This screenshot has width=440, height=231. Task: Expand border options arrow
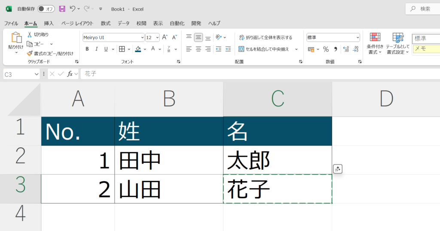point(129,49)
